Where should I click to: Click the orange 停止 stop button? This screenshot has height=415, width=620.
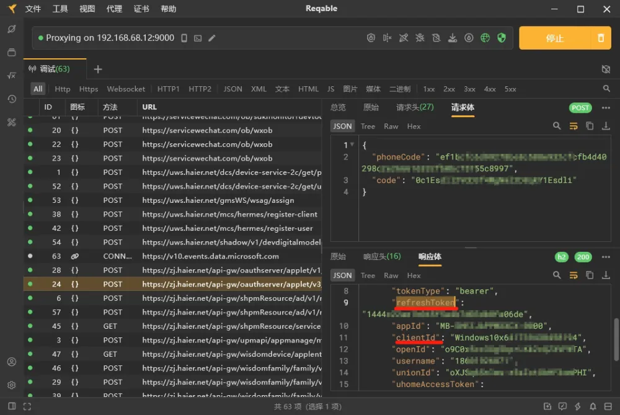pyautogui.click(x=554, y=38)
